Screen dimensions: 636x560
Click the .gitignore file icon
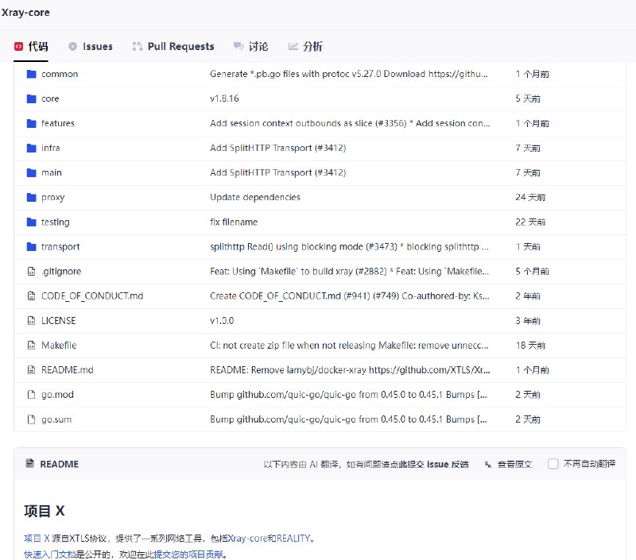point(29,271)
